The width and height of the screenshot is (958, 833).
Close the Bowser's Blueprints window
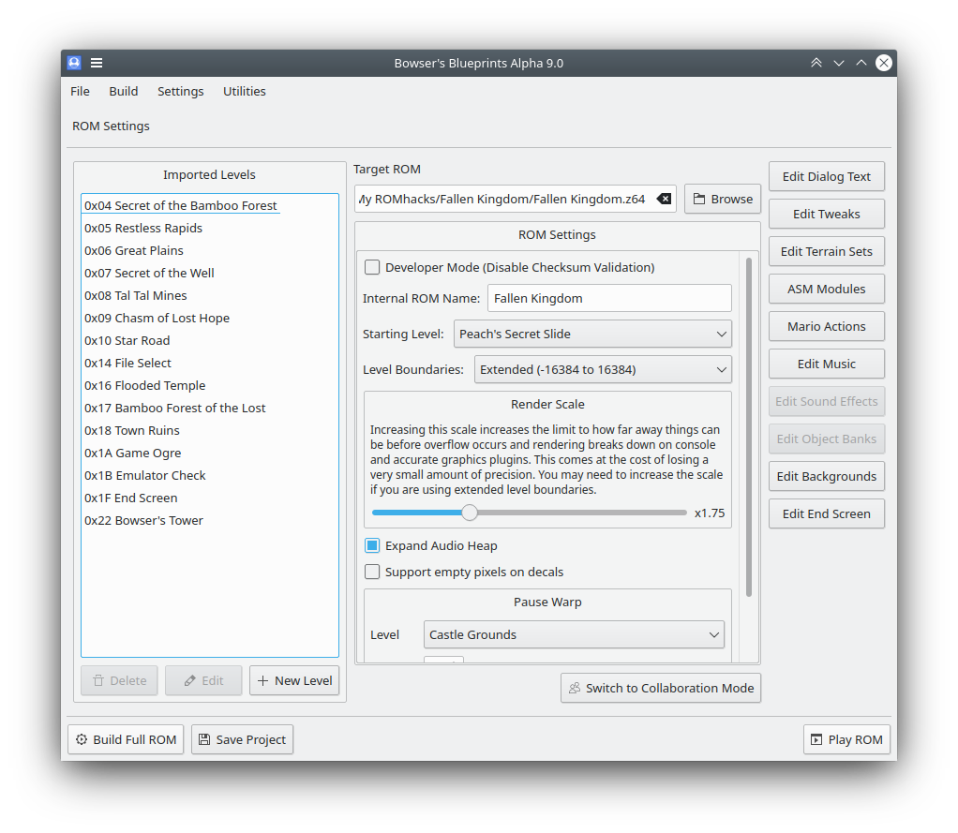(x=883, y=63)
